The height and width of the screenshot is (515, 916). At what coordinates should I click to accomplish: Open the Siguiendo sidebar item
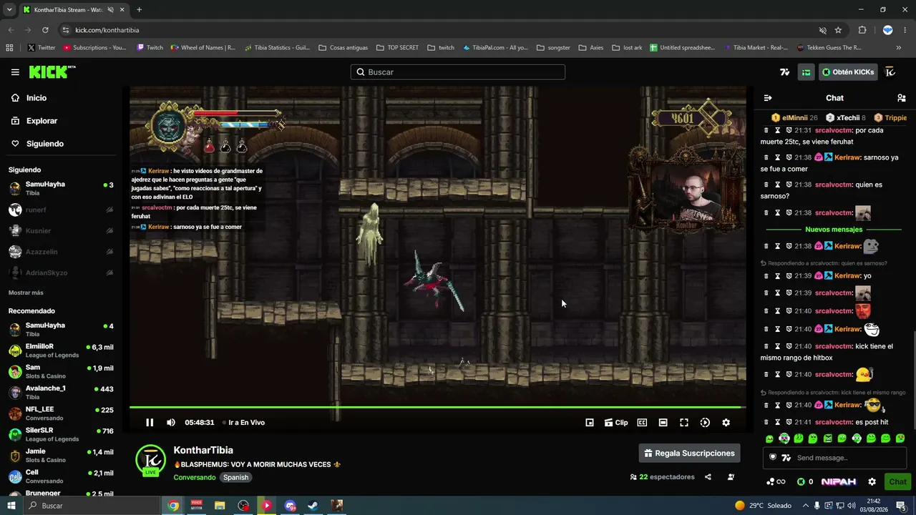[x=45, y=144]
